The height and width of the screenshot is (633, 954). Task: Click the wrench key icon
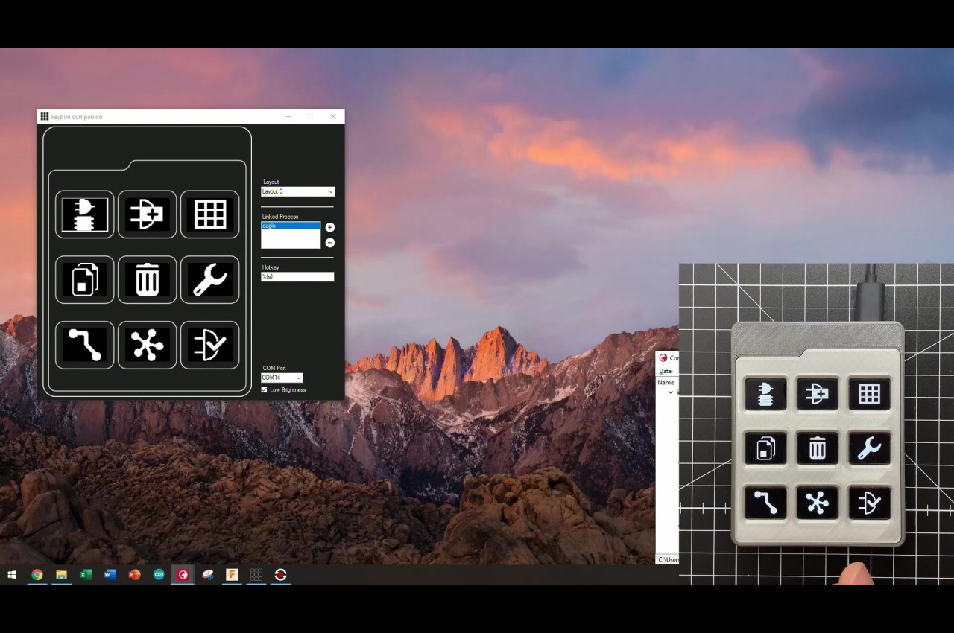click(x=209, y=280)
